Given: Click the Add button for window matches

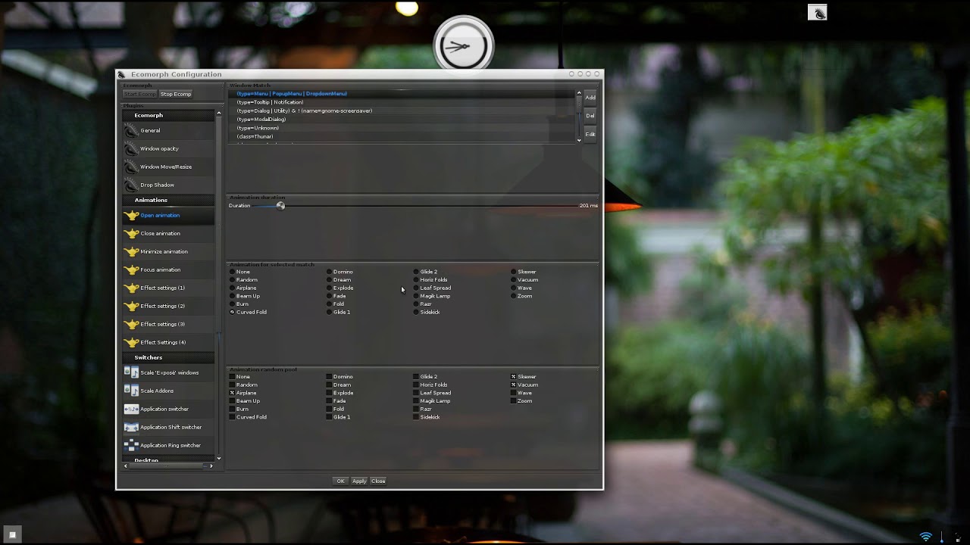Looking at the screenshot, I should coord(590,98).
